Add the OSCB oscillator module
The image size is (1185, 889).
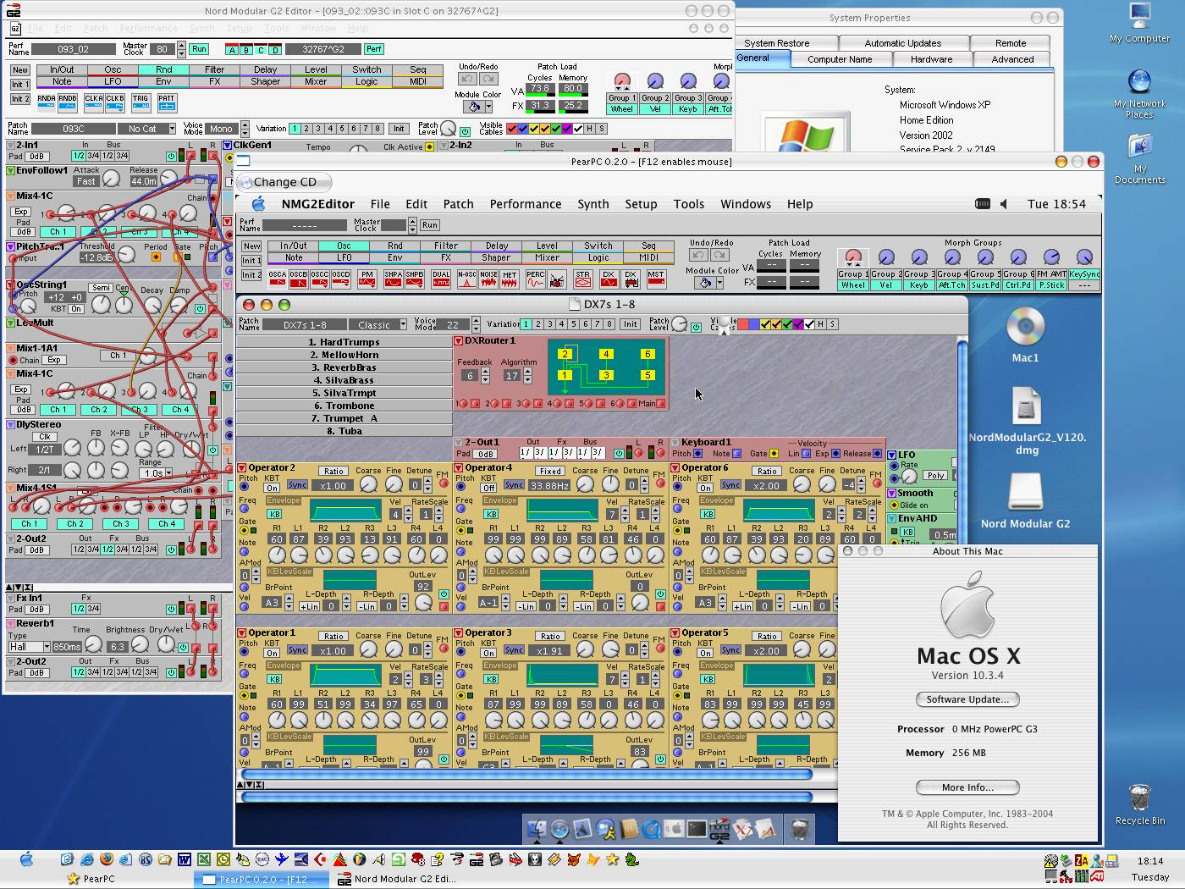(299, 279)
